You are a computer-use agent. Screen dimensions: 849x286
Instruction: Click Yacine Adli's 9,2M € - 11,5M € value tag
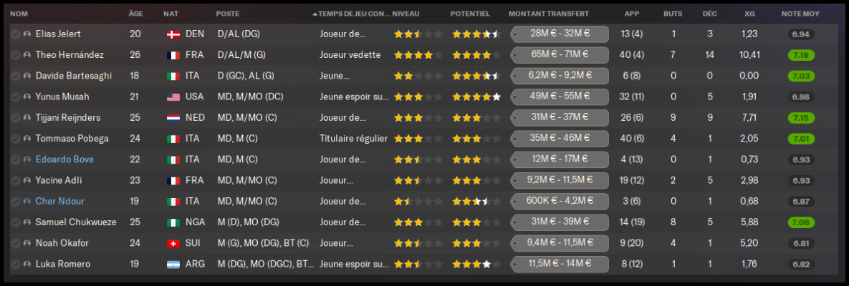pyautogui.click(x=559, y=181)
